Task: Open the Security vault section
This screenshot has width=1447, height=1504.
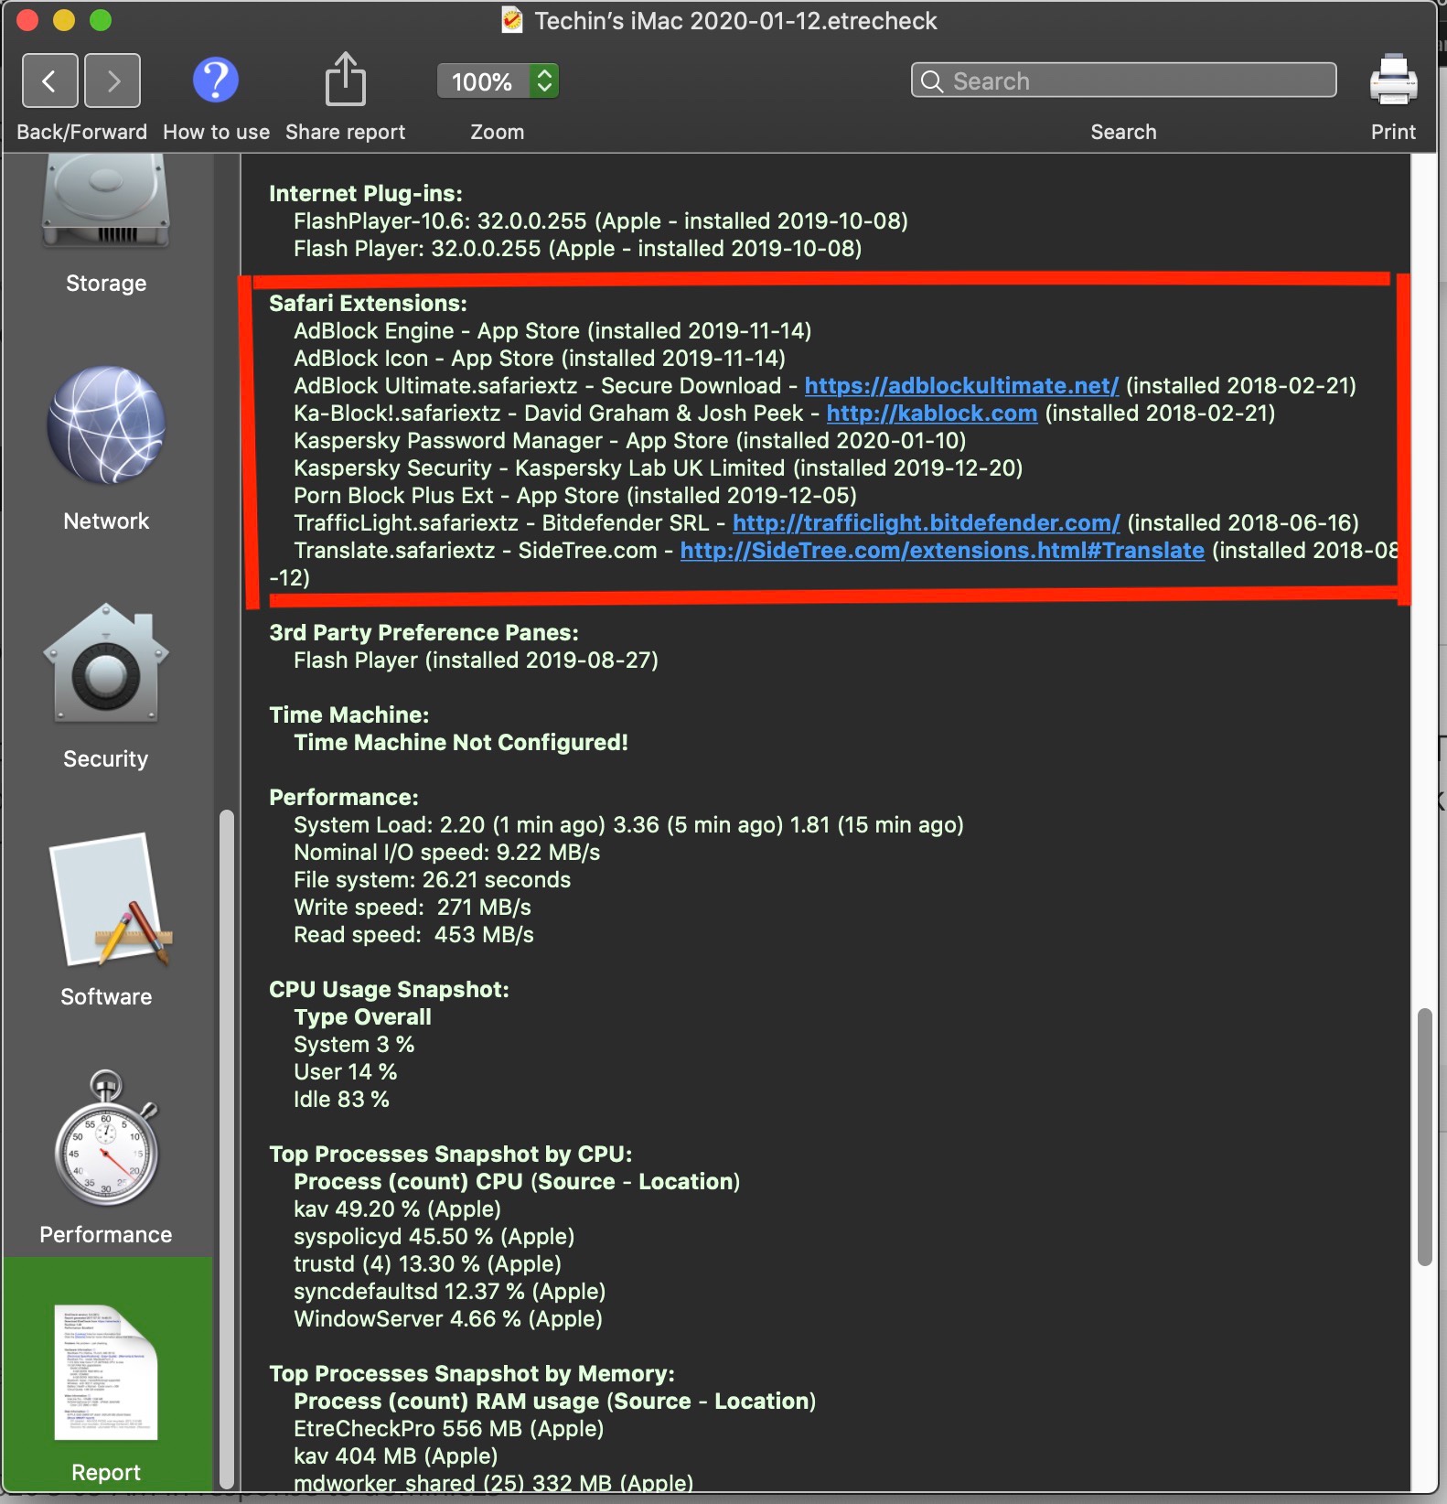Action: coord(106,687)
